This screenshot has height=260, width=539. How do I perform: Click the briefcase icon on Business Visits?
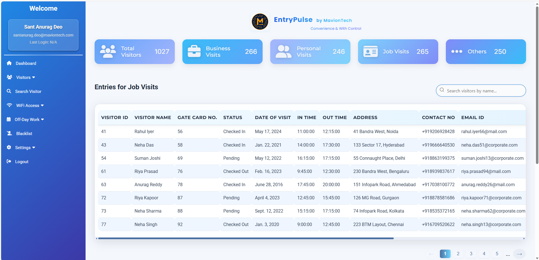(x=194, y=51)
